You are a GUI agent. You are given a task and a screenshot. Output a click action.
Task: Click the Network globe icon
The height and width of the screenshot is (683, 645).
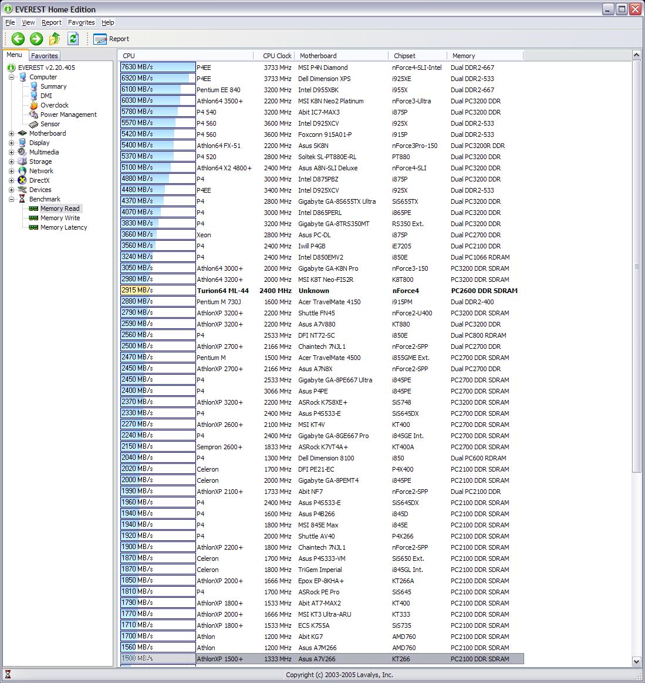[22, 171]
